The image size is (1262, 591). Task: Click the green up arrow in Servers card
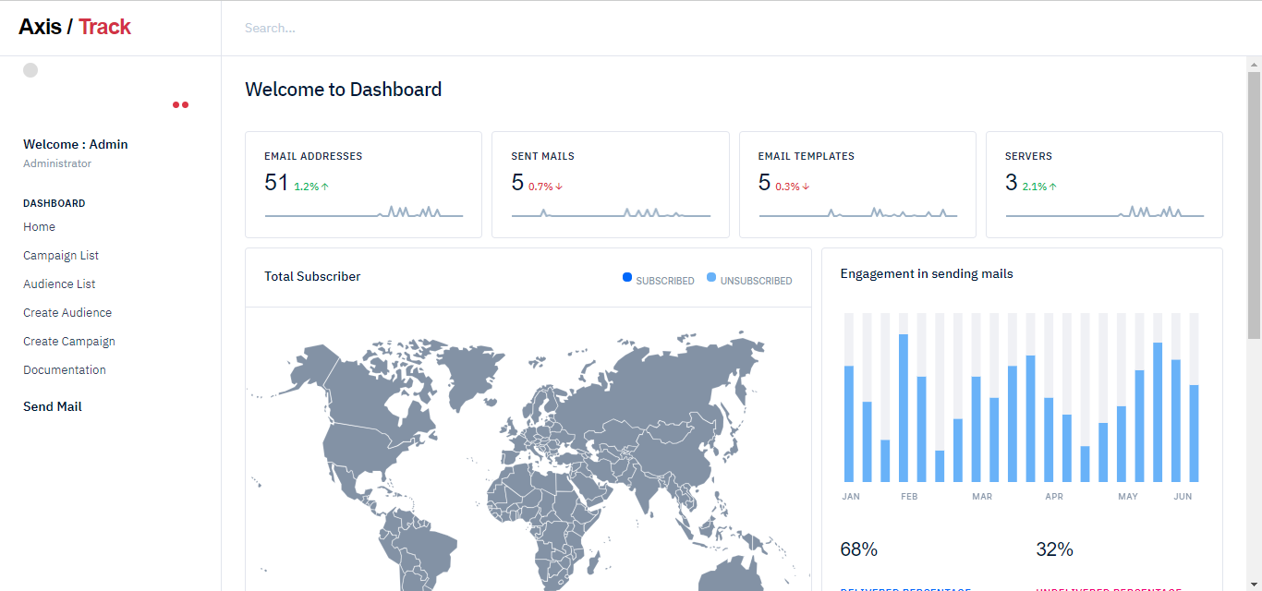click(x=1052, y=187)
